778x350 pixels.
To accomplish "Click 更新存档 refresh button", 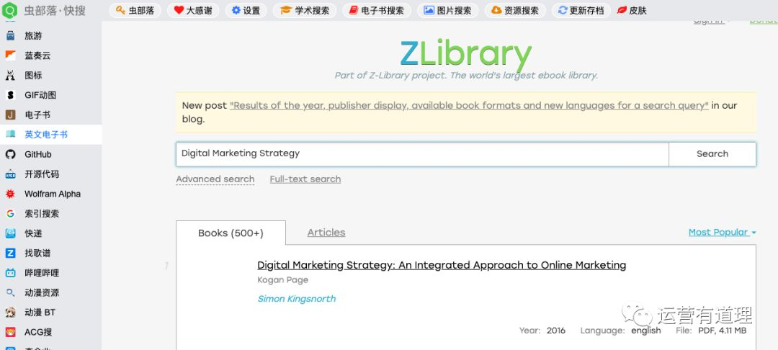I will click(581, 10).
